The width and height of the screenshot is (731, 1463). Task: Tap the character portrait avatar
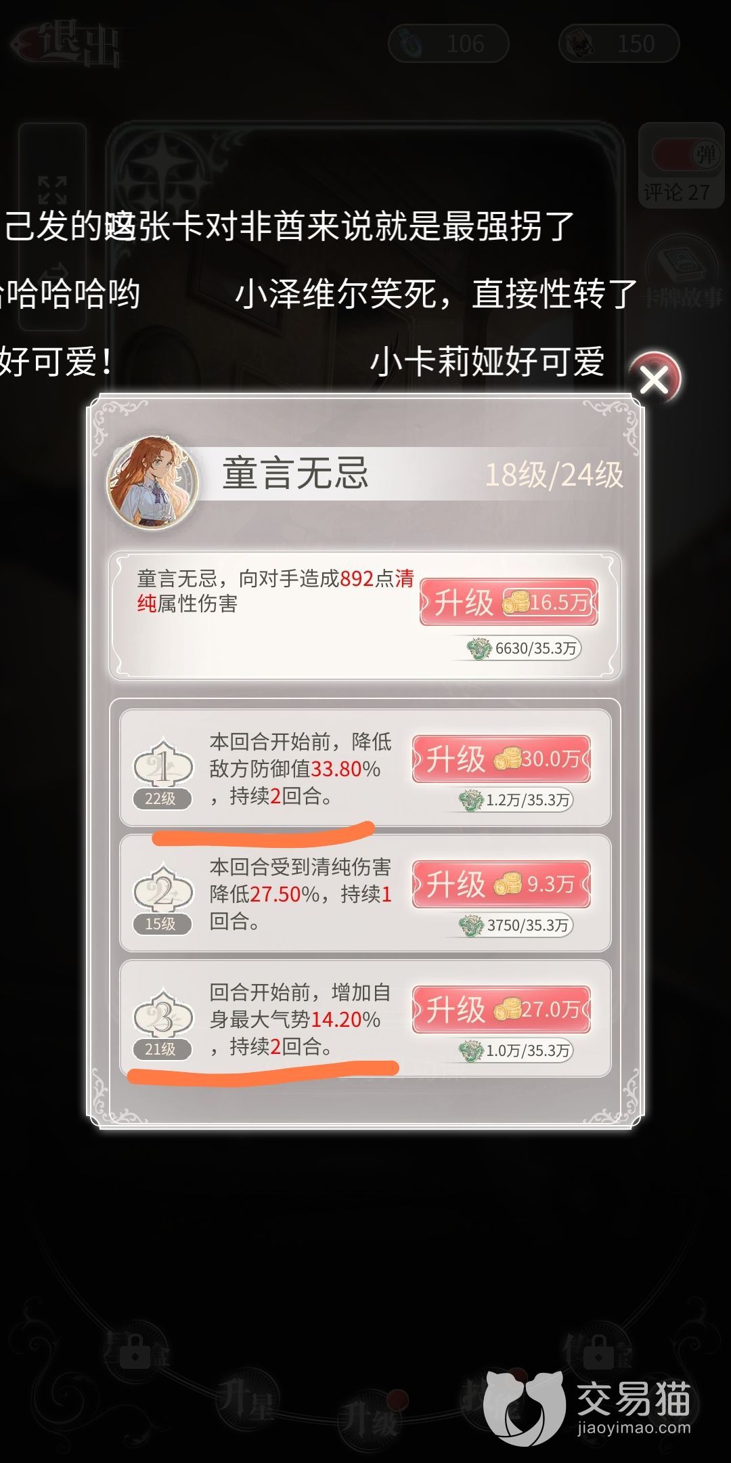tap(153, 482)
